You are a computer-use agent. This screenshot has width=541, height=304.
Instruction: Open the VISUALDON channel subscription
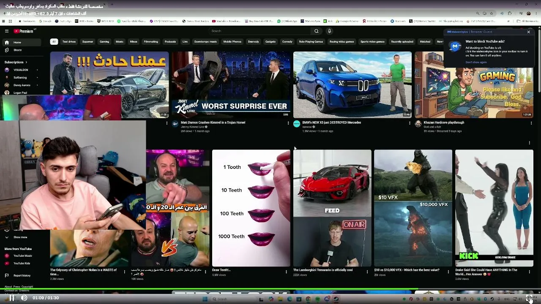pos(21,70)
